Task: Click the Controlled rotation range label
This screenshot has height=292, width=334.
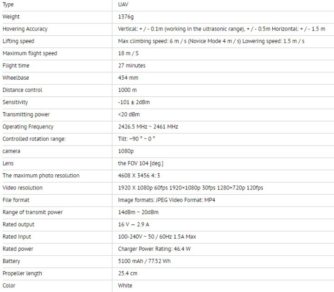Action: (x=34, y=139)
